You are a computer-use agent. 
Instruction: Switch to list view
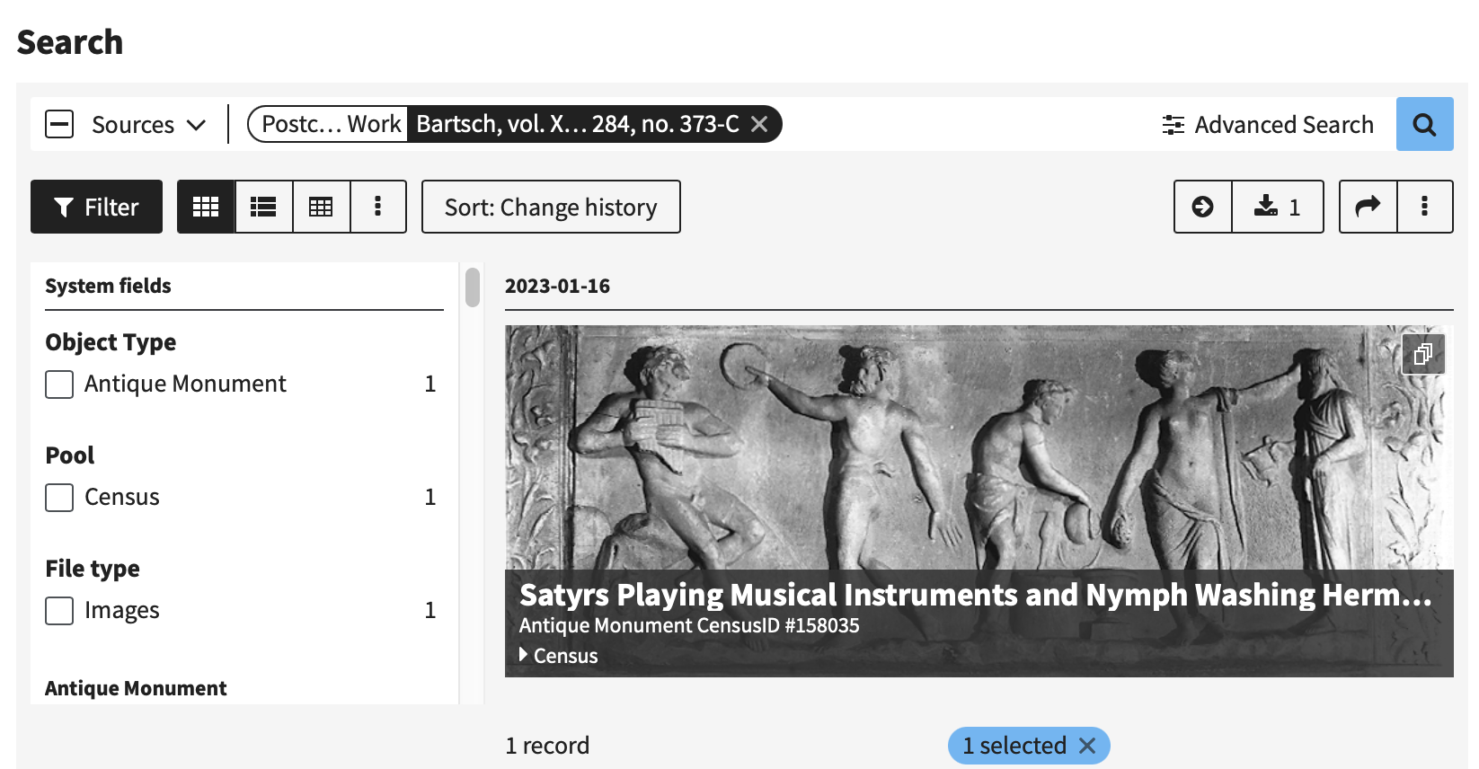point(263,207)
